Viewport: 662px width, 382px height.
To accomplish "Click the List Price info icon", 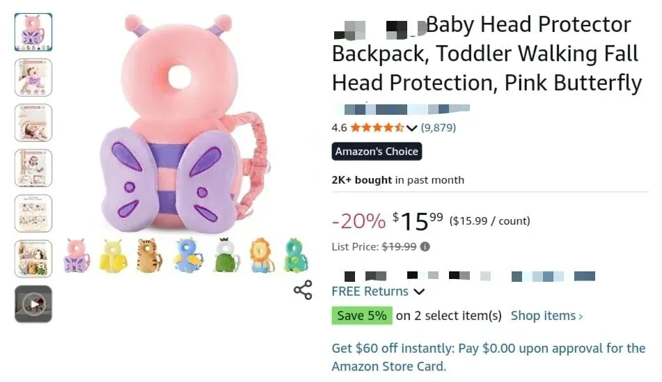I will pos(425,246).
